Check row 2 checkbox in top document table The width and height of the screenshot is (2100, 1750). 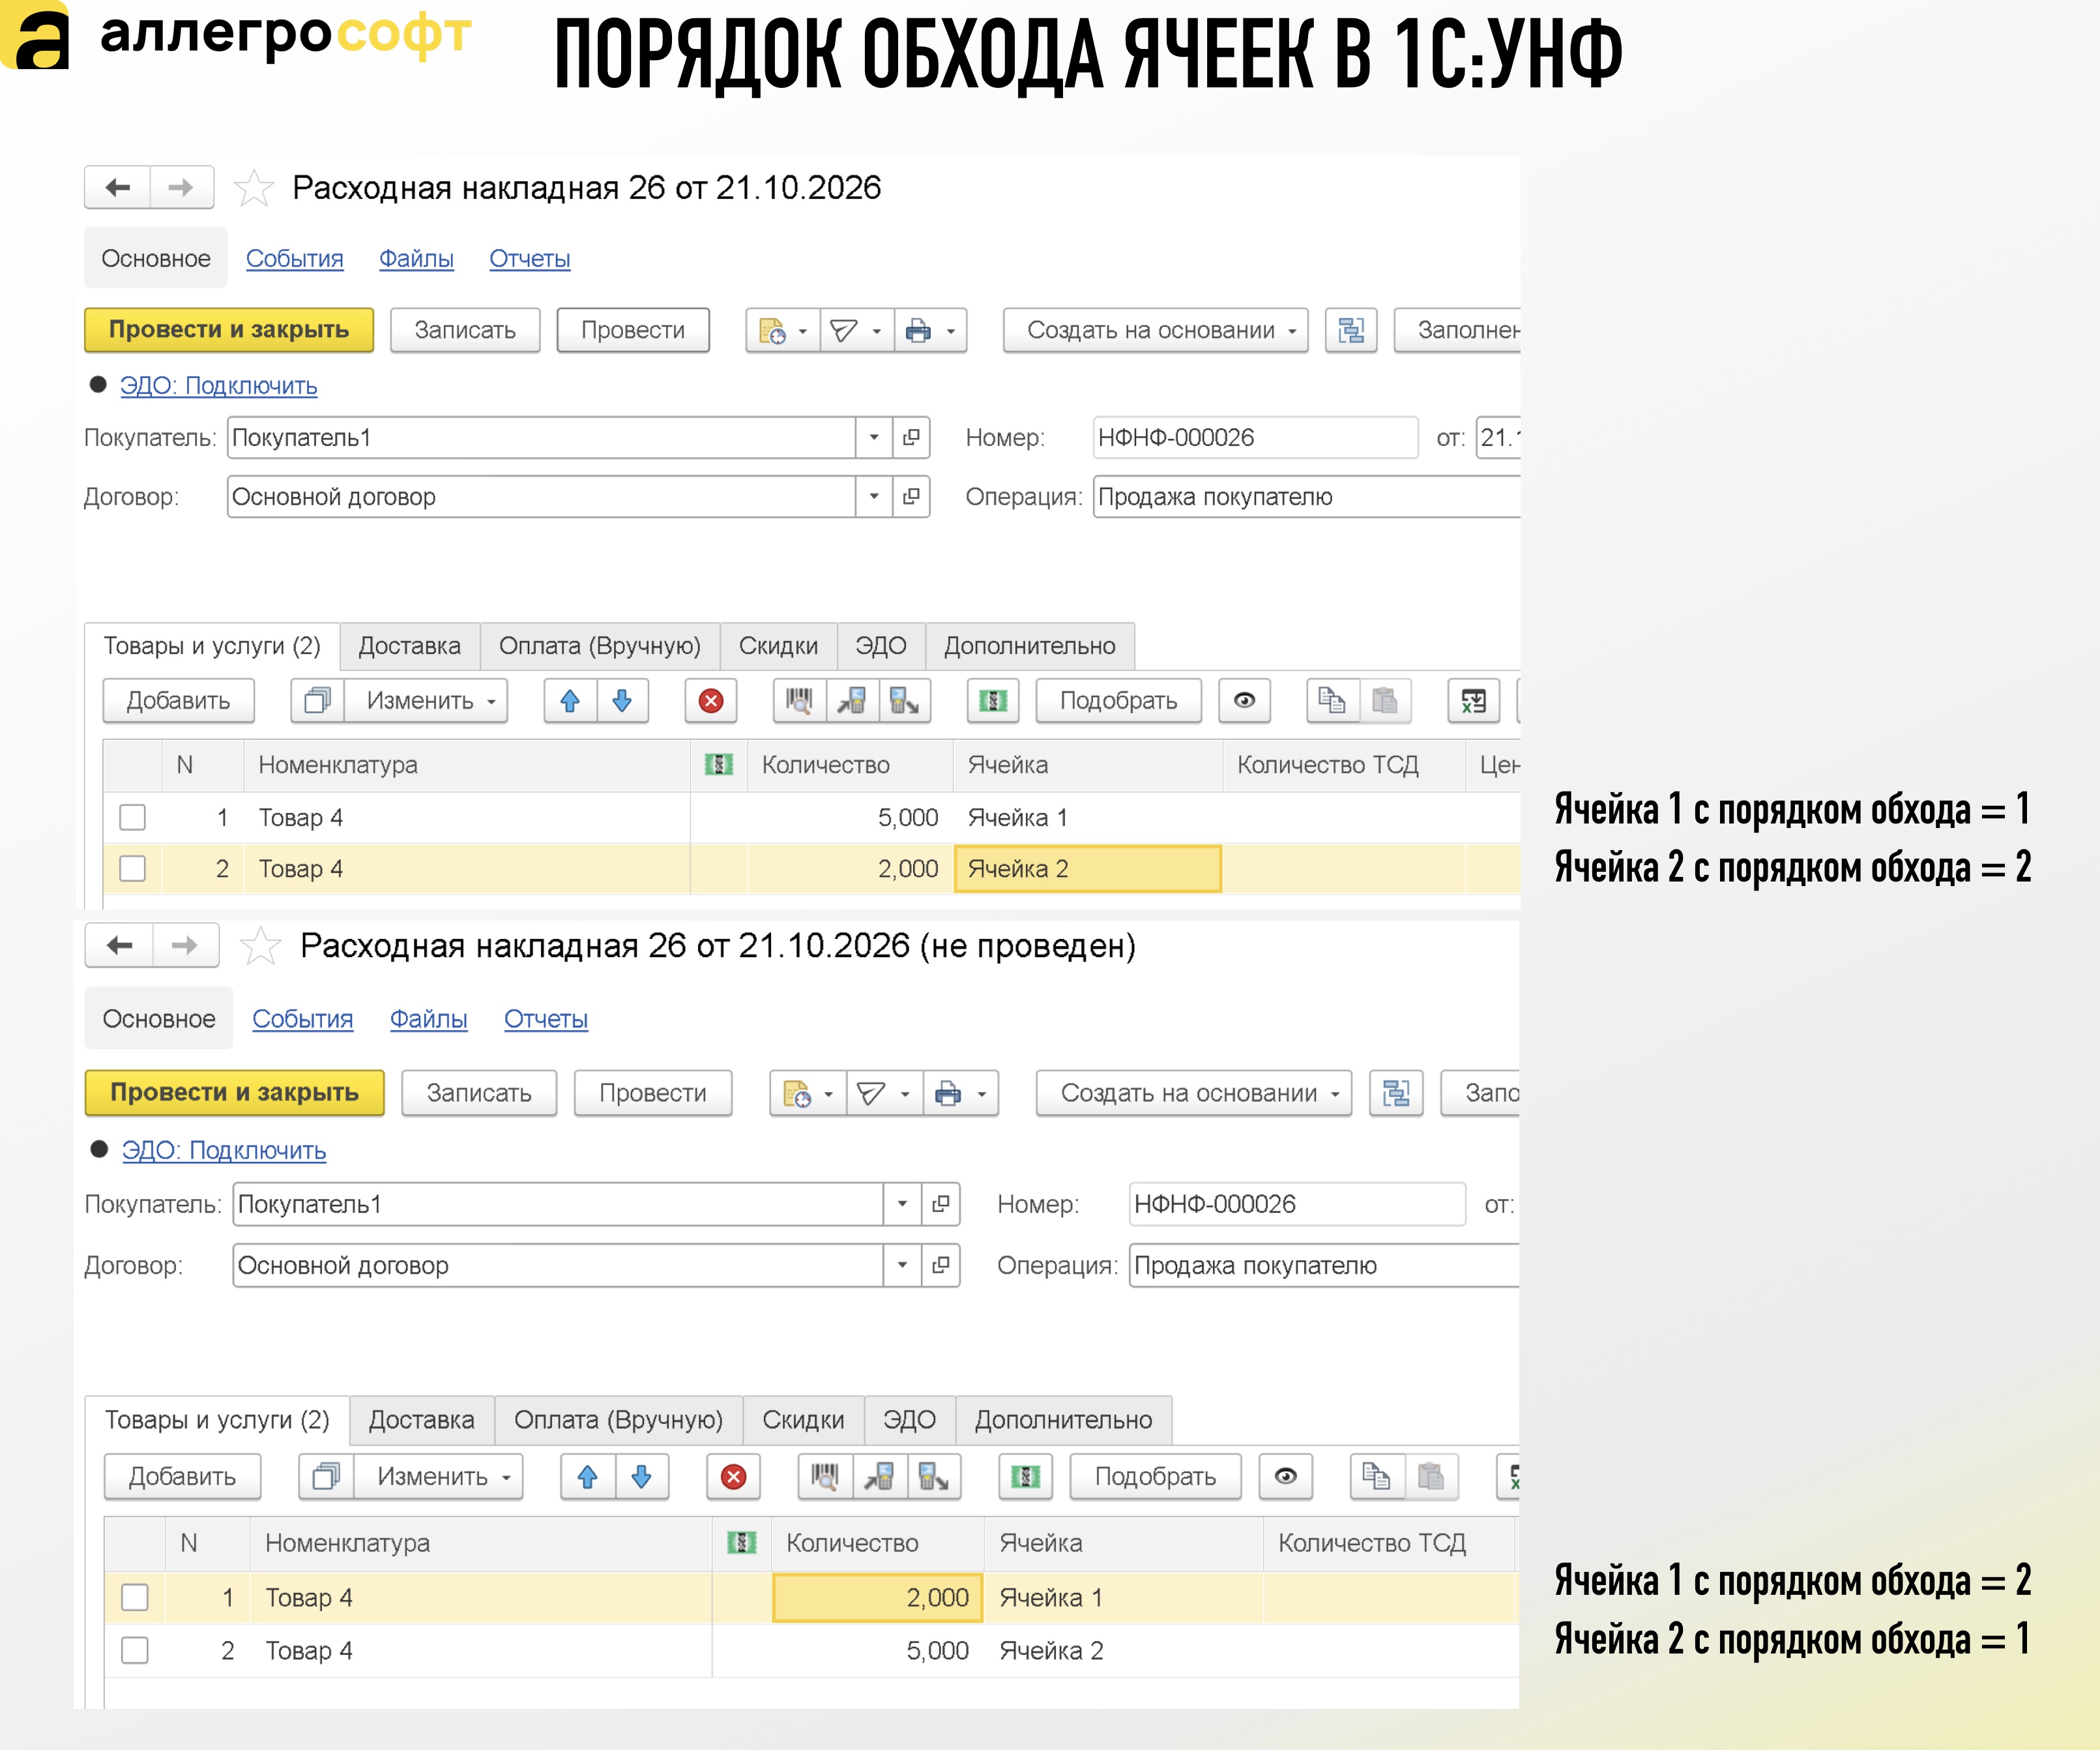point(132,868)
